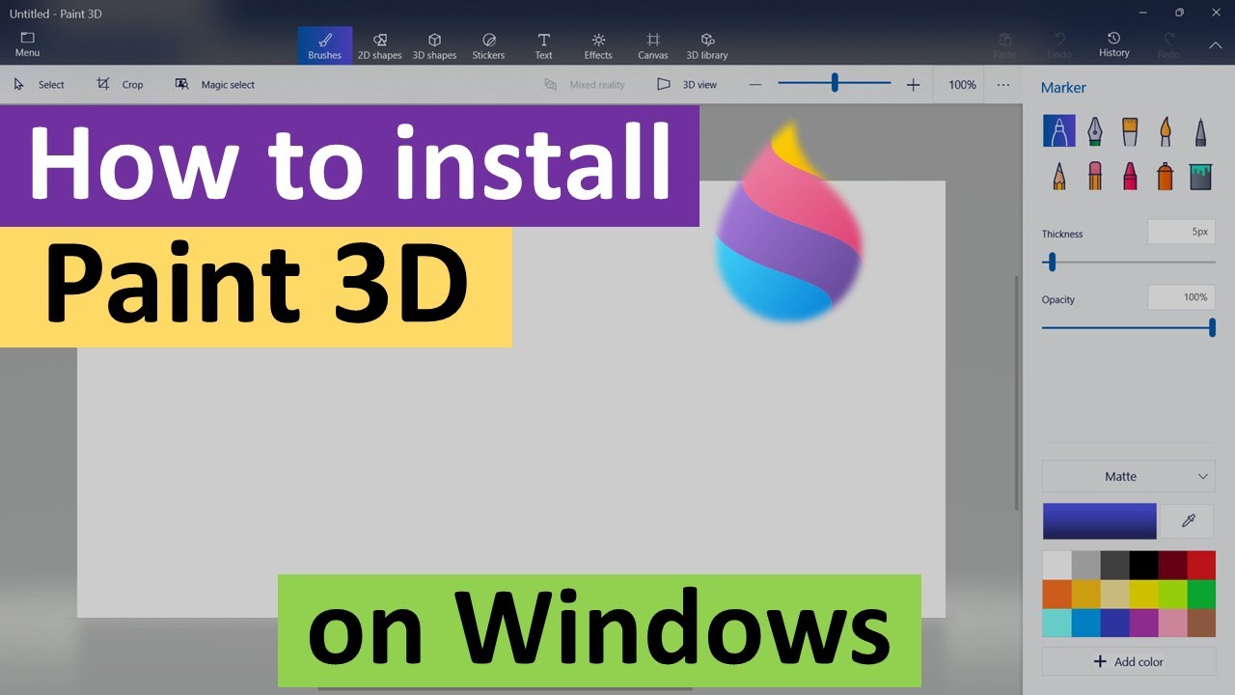Pick the bright red color swatch
The width and height of the screenshot is (1235, 695).
(x=1201, y=565)
